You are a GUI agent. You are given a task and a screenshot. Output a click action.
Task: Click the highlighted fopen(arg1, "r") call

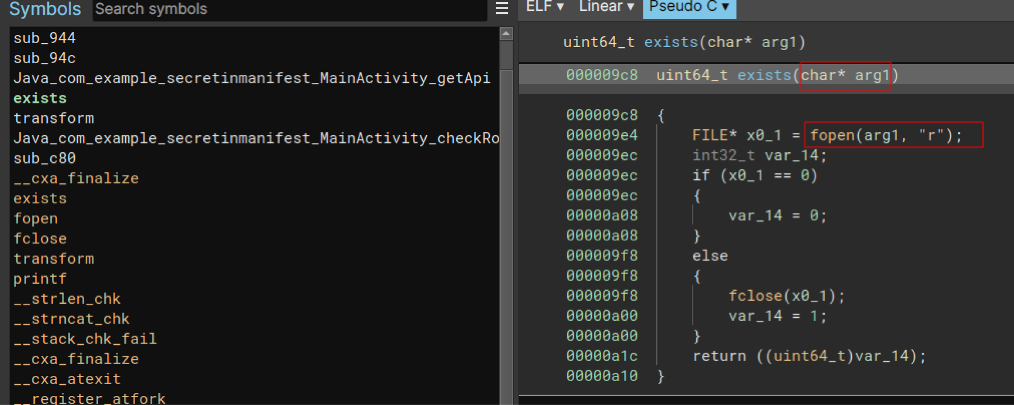[894, 135]
